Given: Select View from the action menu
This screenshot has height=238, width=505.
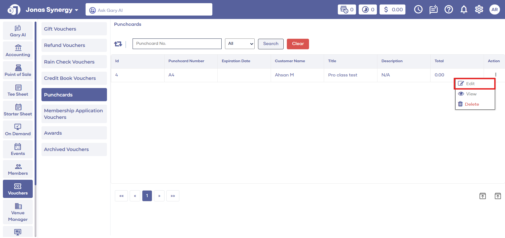Looking at the screenshot, I should pos(471,94).
